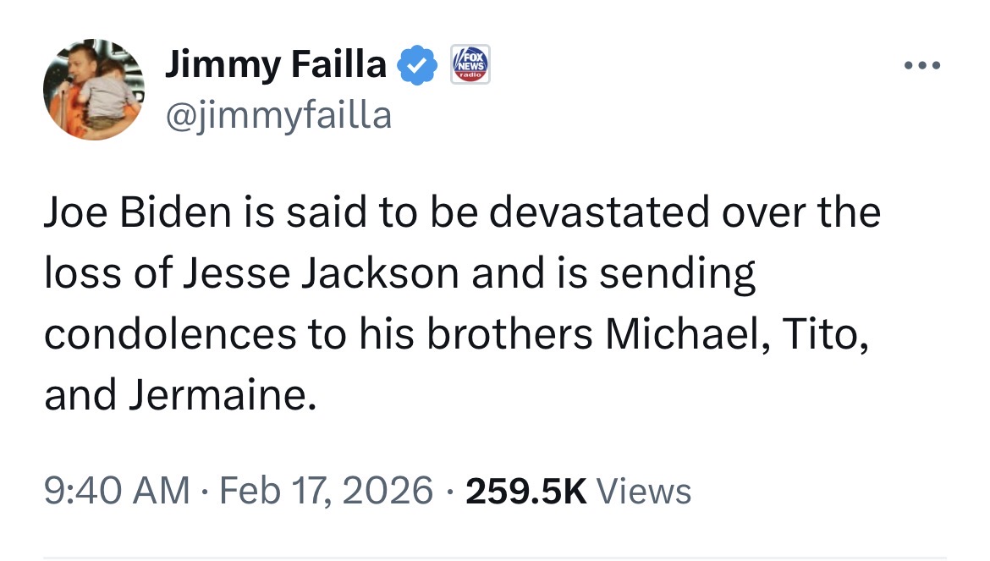990x561 pixels.
Task: Click the gray Views label
Action: pos(645,491)
